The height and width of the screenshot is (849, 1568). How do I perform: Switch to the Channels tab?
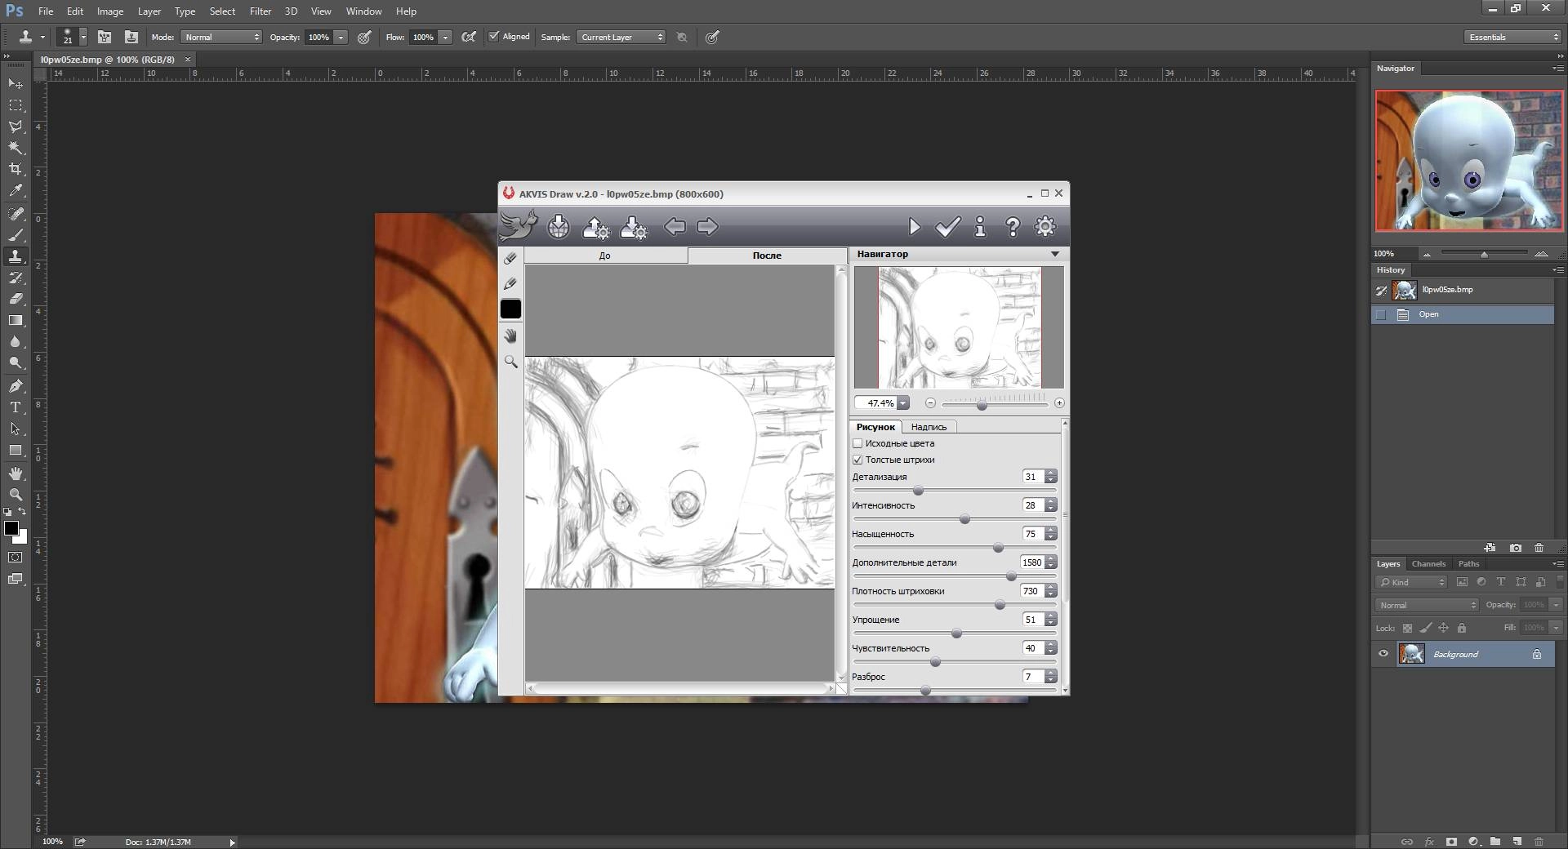[1428, 563]
